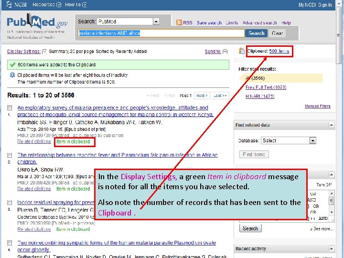Open the Kenya malaria prevalence survey article

pyautogui.click(x=116, y=111)
